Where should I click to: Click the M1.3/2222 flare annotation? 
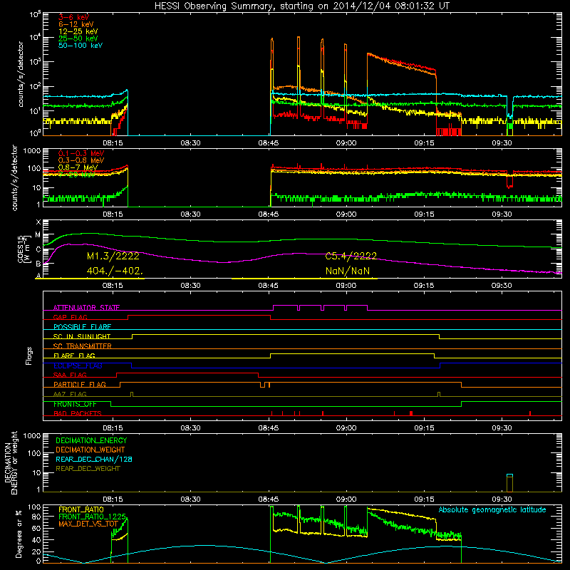113,256
